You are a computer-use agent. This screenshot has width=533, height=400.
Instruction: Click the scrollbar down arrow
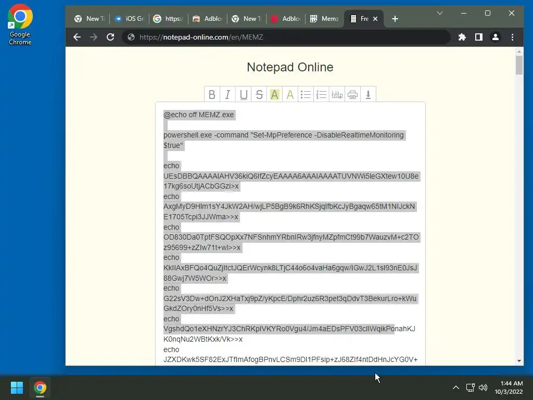519,361
